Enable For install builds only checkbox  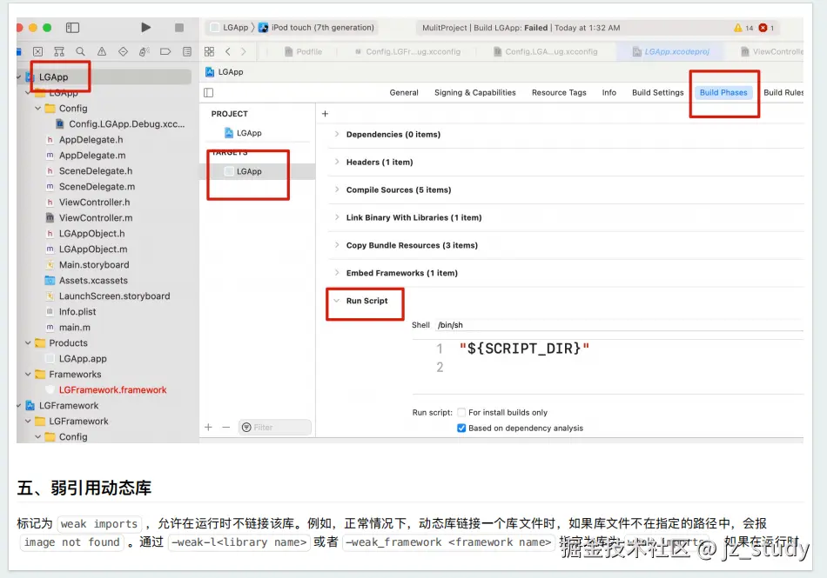[461, 412]
